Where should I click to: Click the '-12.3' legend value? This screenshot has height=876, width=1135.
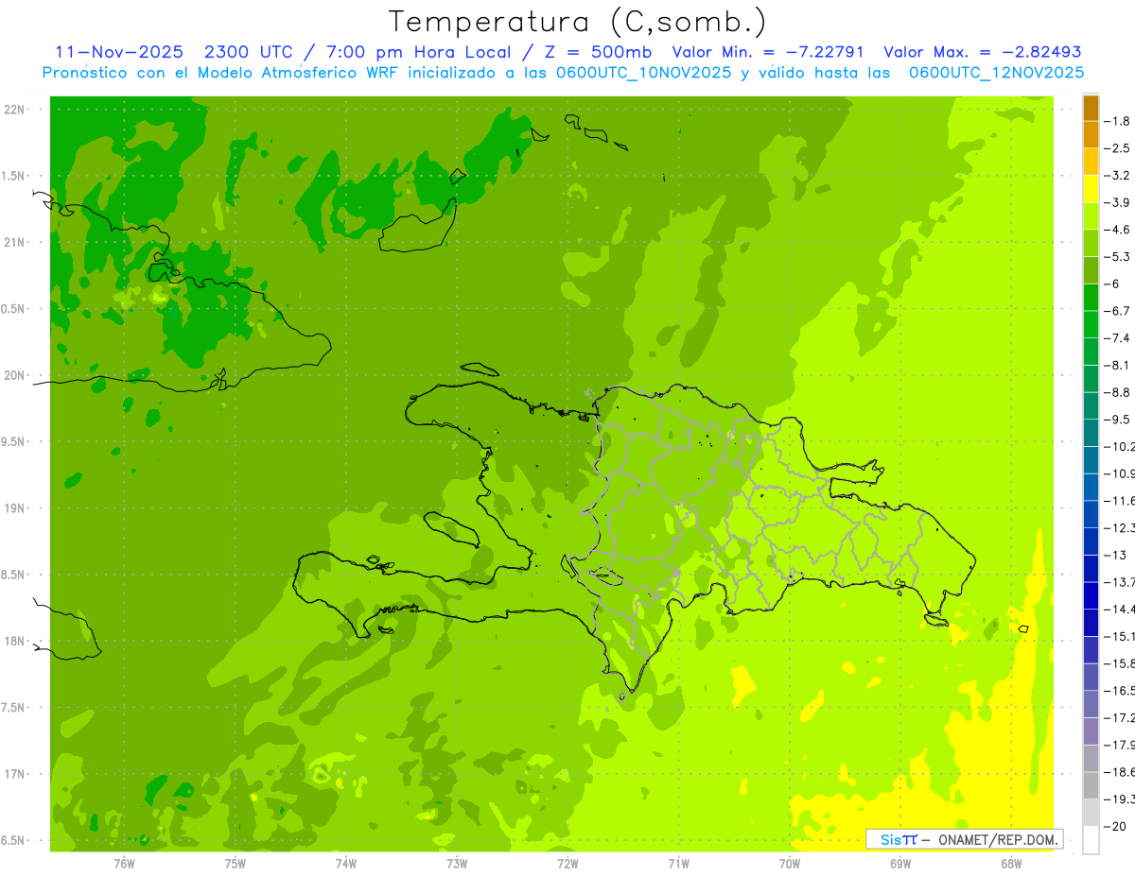click(x=1121, y=527)
